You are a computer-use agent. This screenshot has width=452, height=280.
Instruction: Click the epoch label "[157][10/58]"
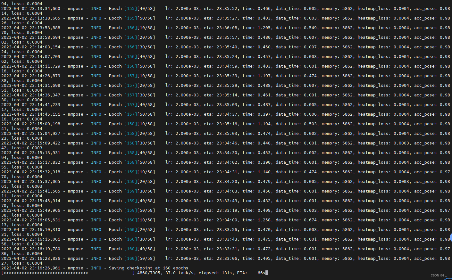click(139, 76)
